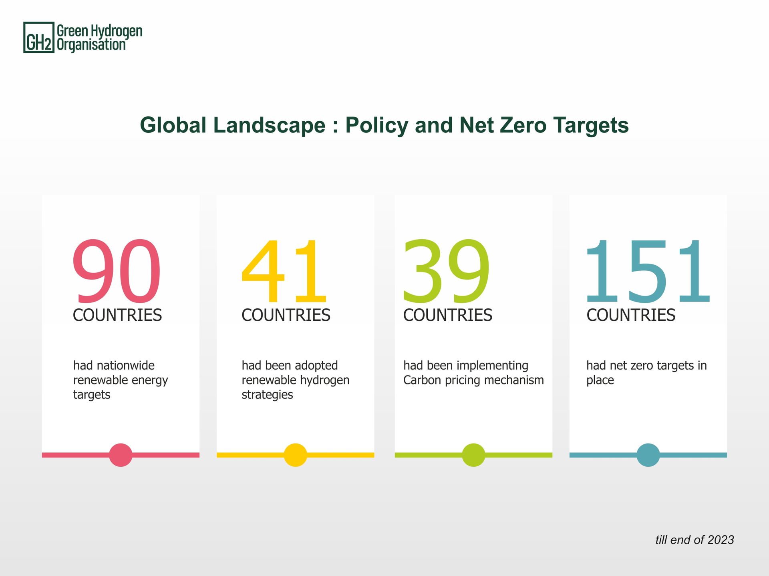Click the pink number 90
This screenshot has width=769, height=576.
[117, 271]
